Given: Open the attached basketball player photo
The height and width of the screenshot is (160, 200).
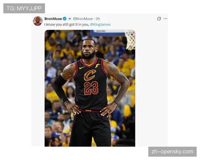Looking at the screenshot, I should coord(90,88).
